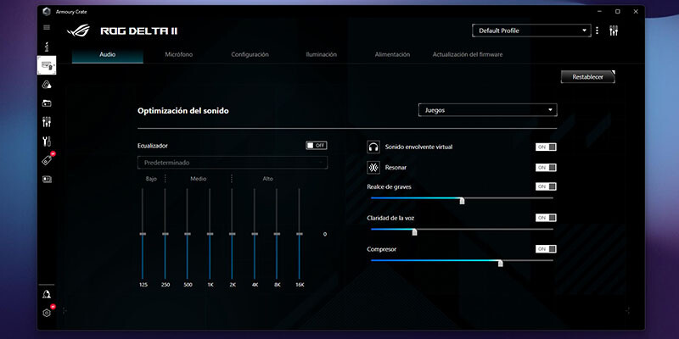The image size is (679, 339).
Task: Click the ROG eye logo next to ROG DELTA II
Action: (x=78, y=31)
